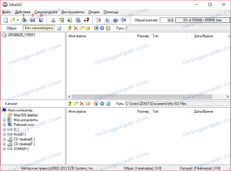Click the Rename icon in image toolbar
The width and height of the screenshot is (231, 171).
(x=88, y=28)
